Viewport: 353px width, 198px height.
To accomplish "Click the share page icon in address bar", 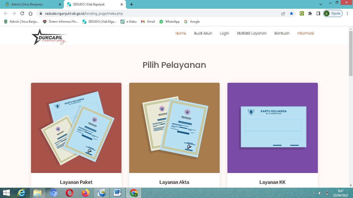I will coord(283,13).
